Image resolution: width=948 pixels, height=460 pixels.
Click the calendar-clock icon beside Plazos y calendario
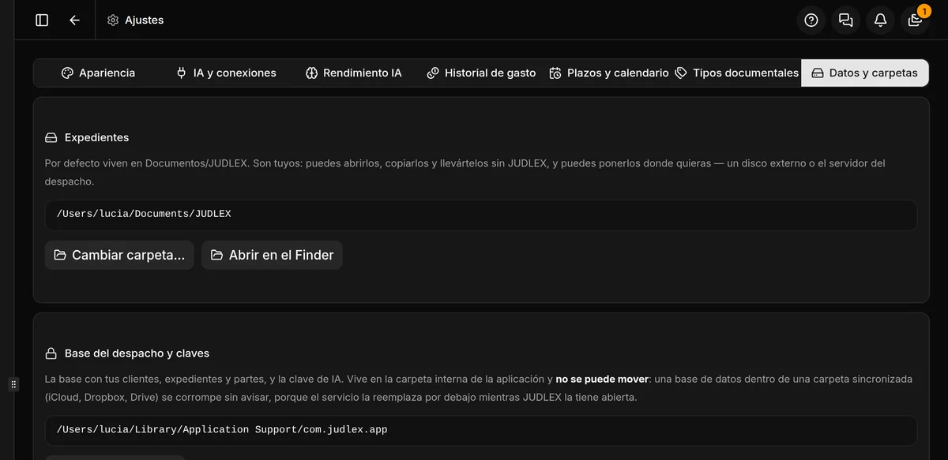coord(555,73)
